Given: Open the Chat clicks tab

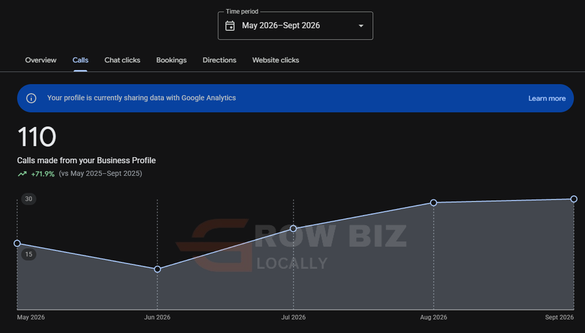Looking at the screenshot, I should 122,60.
